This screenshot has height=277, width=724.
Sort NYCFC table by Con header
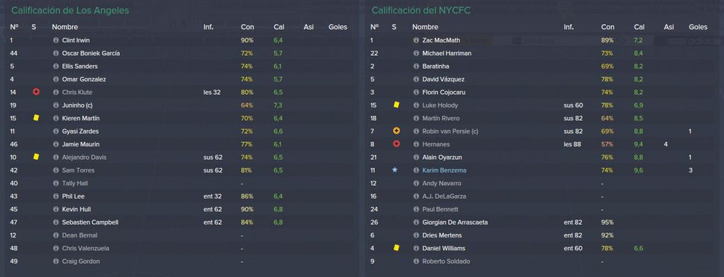pos(607,28)
